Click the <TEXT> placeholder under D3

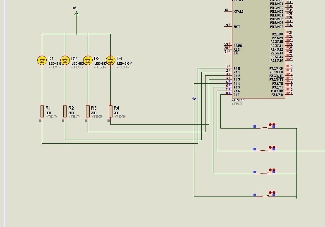coord(100,67)
